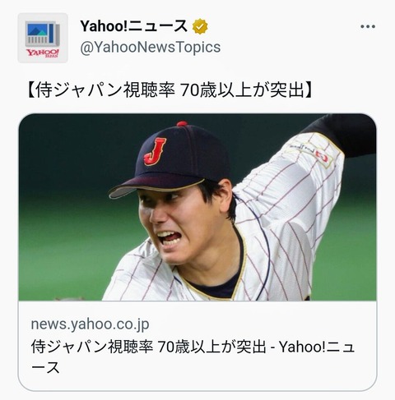Click the red J emblem on the cap
The image size is (395, 400).
[x=155, y=151]
